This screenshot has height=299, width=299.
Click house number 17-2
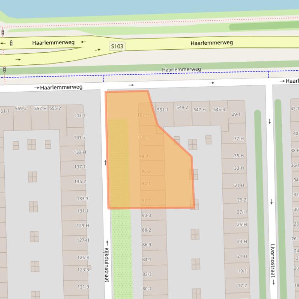click(x=242, y=285)
